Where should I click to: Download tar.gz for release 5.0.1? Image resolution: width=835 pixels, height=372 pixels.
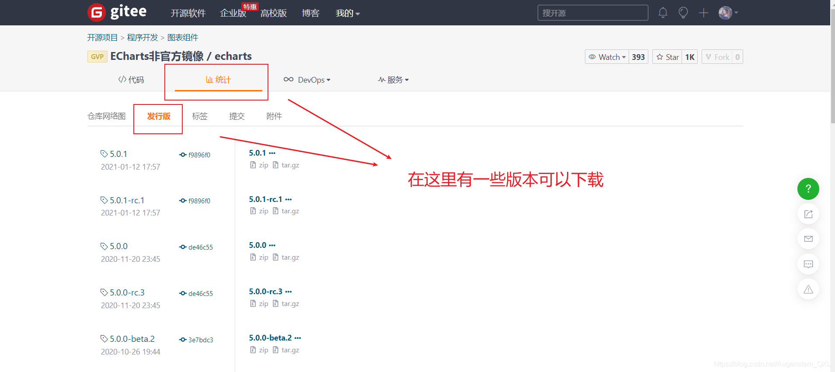(x=286, y=165)
